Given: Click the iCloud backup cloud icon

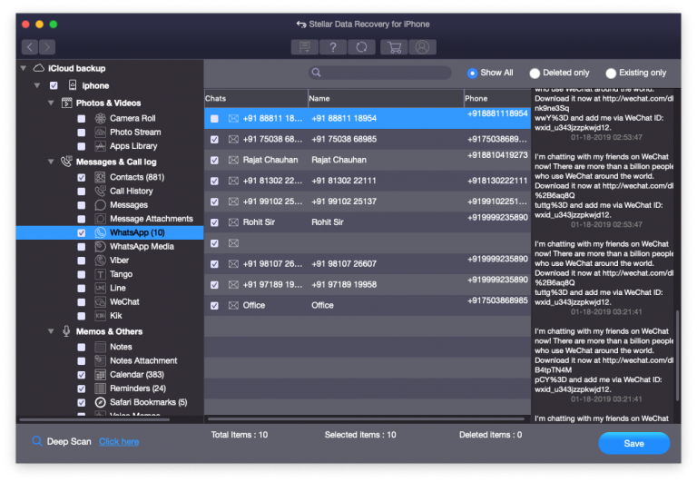Looking at the screenshot, I should point(39,68).
